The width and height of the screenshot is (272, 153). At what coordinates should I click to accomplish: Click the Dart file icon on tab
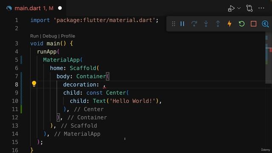pyautogui.click(x=9, y=8)
